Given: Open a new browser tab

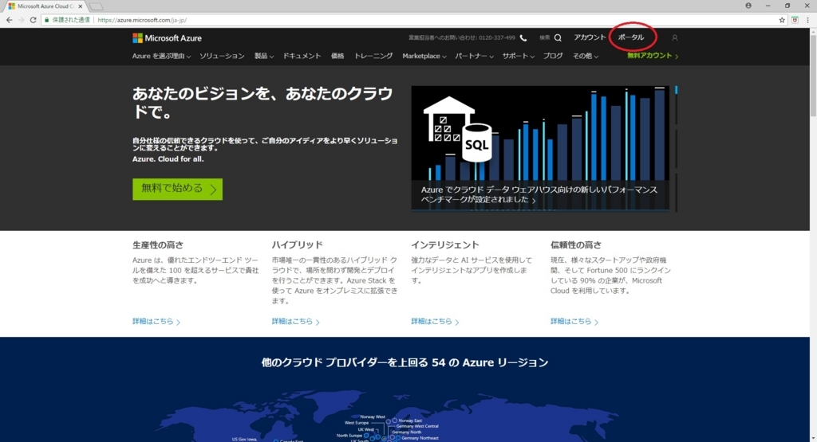Looking at the screenshot, I should point(96,6).
